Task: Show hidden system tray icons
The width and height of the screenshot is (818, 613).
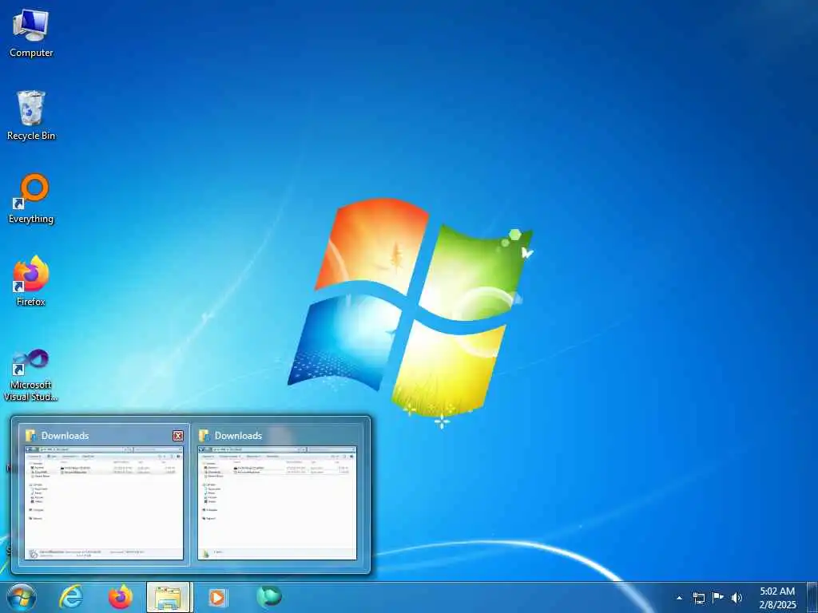Action: [679, 598]
